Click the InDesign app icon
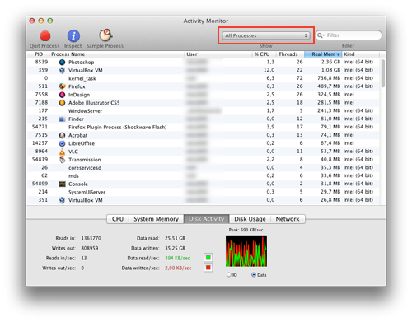The image size is (412, 322). click(63, 95)
